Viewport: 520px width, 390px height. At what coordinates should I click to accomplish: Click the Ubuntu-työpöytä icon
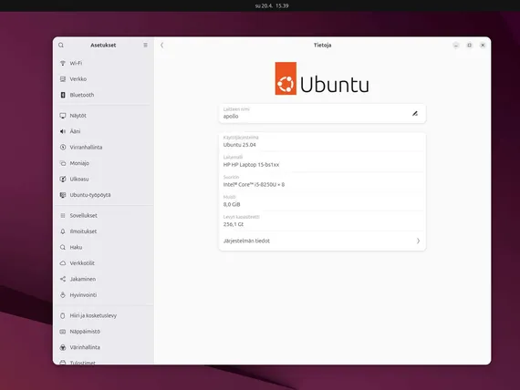[x=63, y=195]
